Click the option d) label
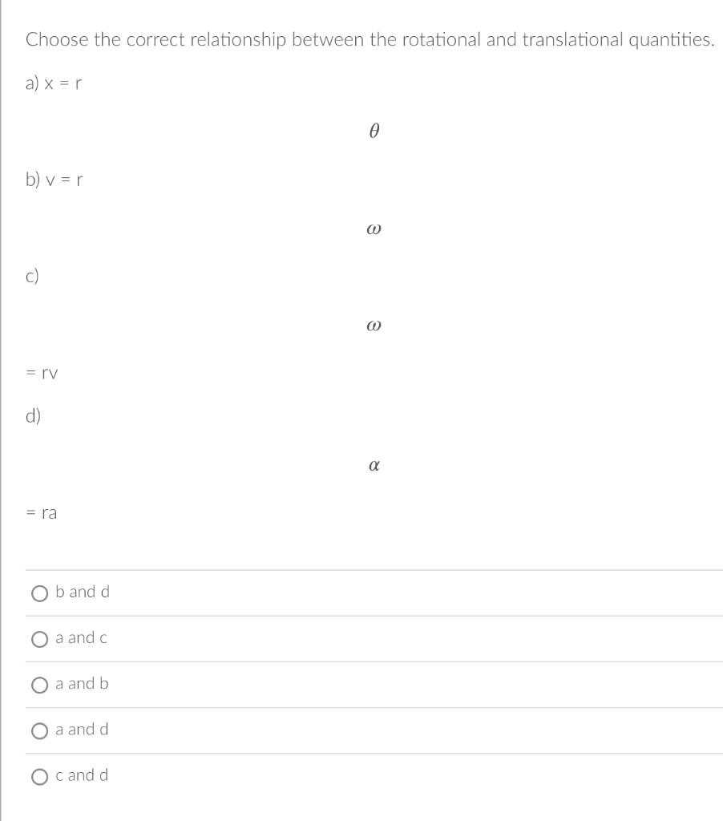The height and width of the screenshot is (821, 723). click(x=33, y=416)
